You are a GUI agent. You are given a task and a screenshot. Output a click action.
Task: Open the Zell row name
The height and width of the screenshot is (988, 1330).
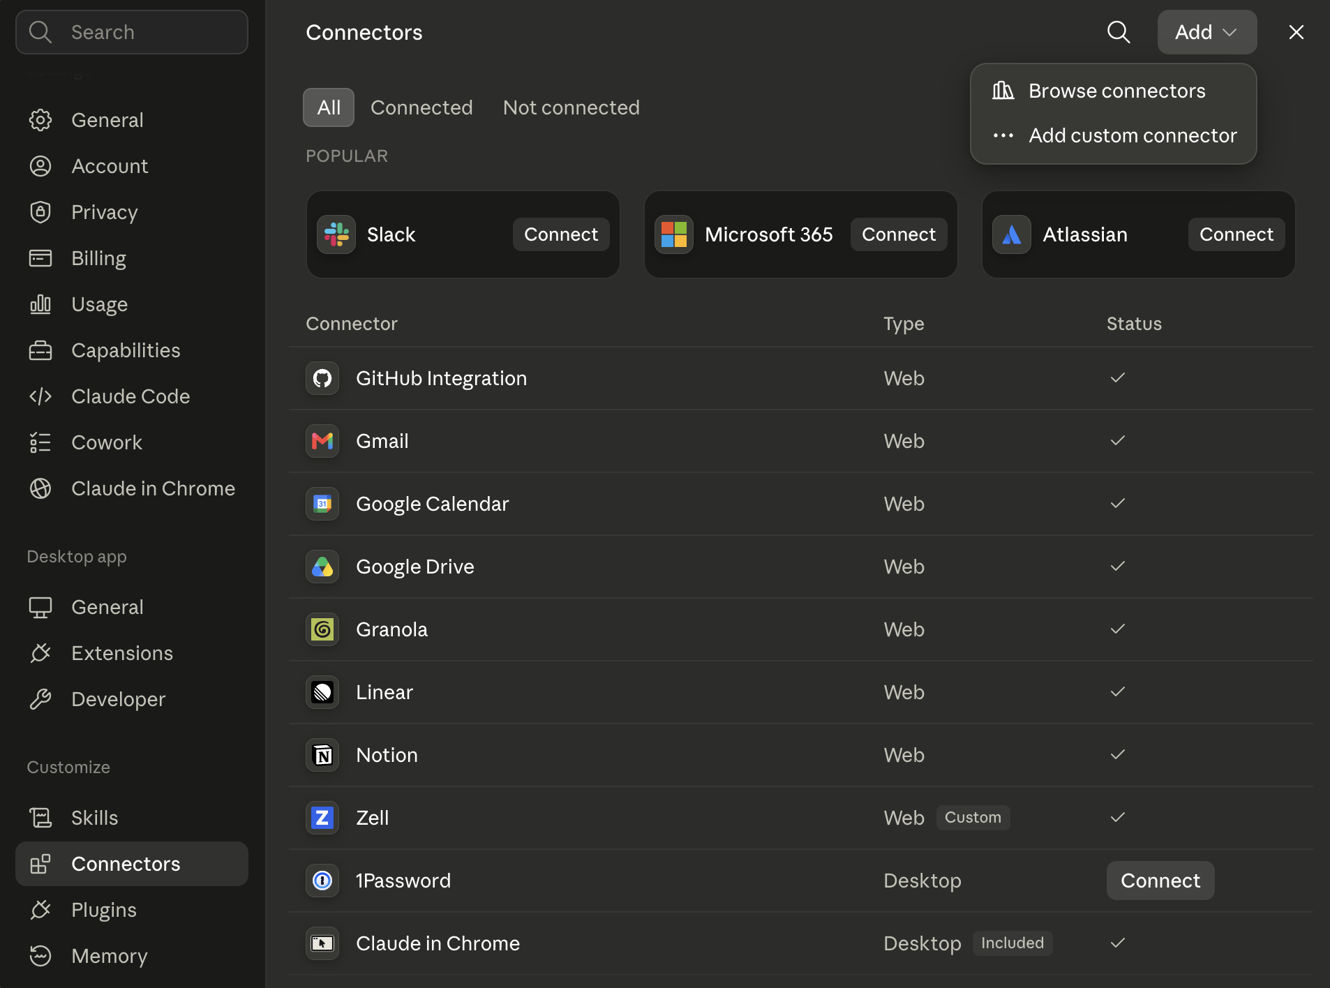point(372,818)
